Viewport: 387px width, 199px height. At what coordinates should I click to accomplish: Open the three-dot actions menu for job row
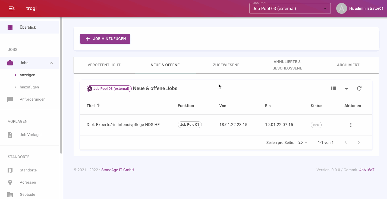[351, 125]
